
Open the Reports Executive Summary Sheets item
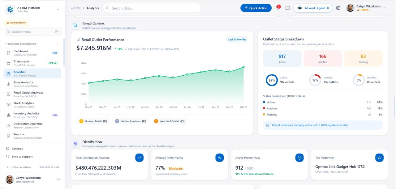[x=32, y=136]
